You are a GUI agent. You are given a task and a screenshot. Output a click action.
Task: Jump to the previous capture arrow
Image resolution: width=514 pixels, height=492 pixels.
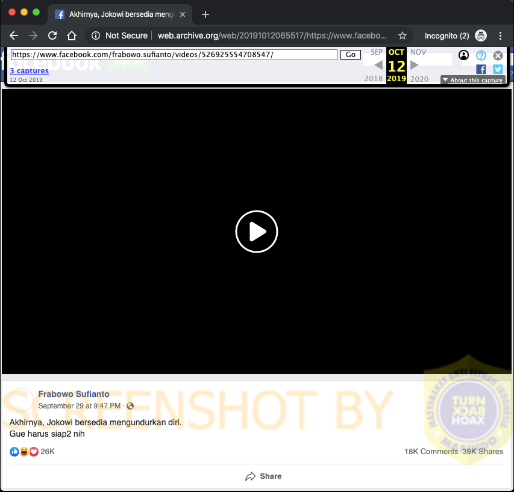pos(378,65)
